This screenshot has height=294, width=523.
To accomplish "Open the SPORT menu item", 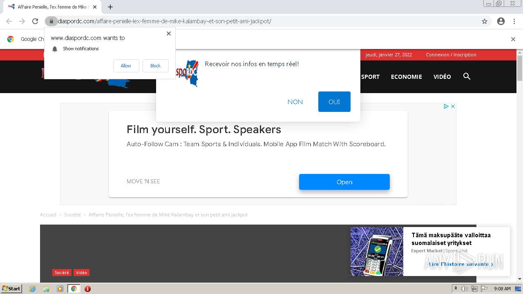I will 371,77.
